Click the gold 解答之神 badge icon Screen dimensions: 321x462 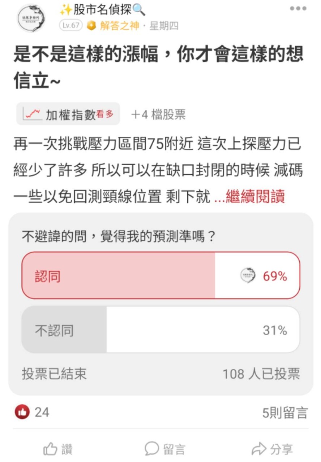[x=91, y=26]
